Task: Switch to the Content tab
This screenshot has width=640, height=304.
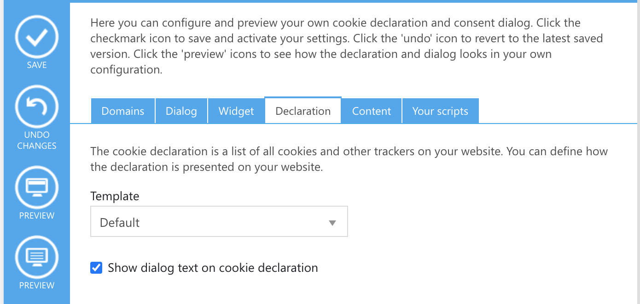Action: (372, 111)
